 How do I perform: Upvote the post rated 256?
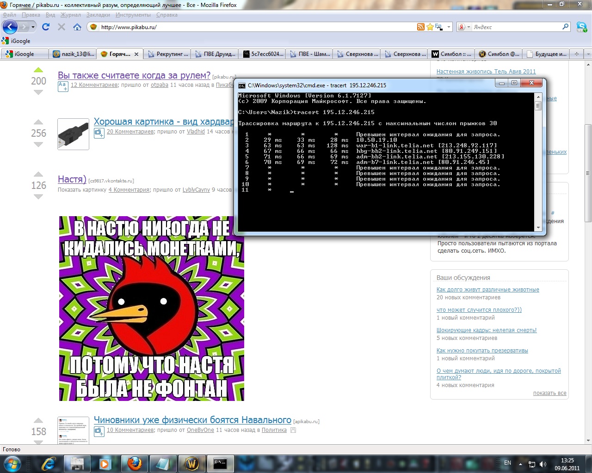38,122
